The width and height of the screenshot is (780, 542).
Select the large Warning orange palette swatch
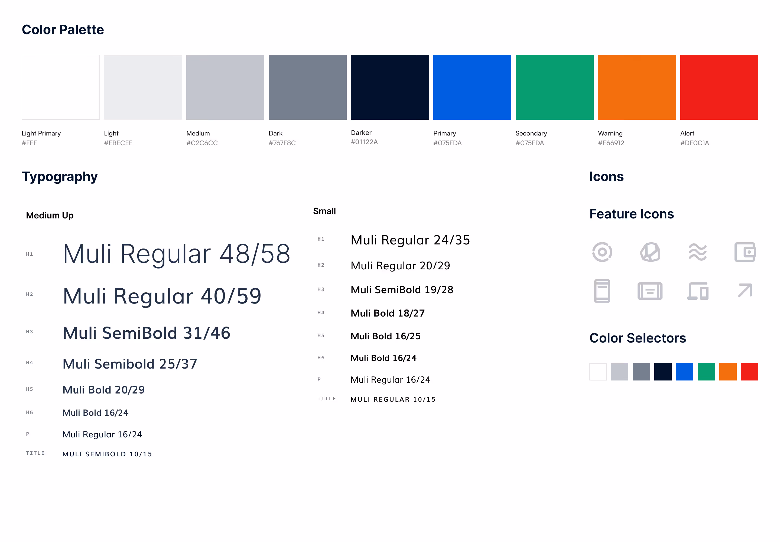click(x=637, y=87)
